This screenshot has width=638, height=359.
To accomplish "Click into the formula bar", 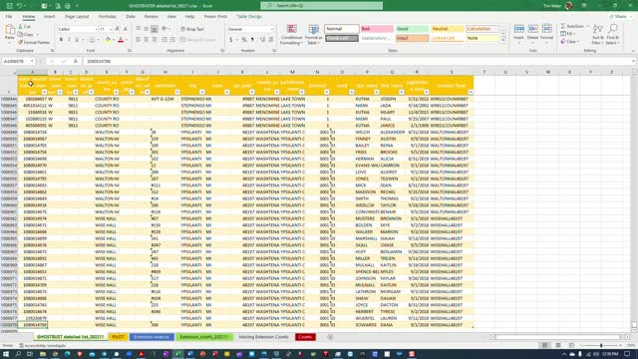I will point(358,61).
